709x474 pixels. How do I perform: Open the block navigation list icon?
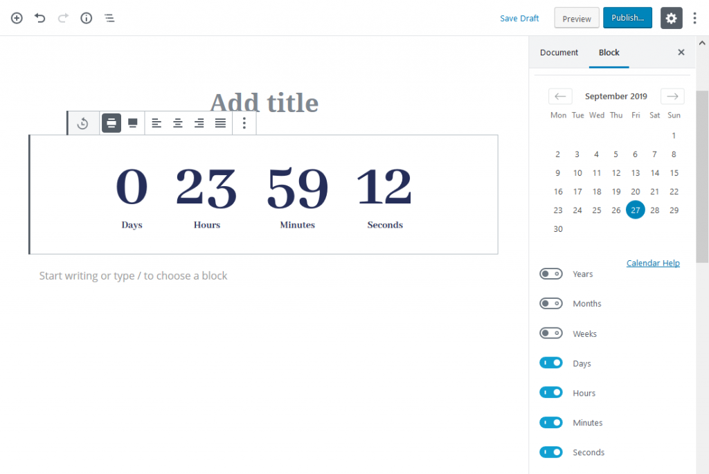109,18
